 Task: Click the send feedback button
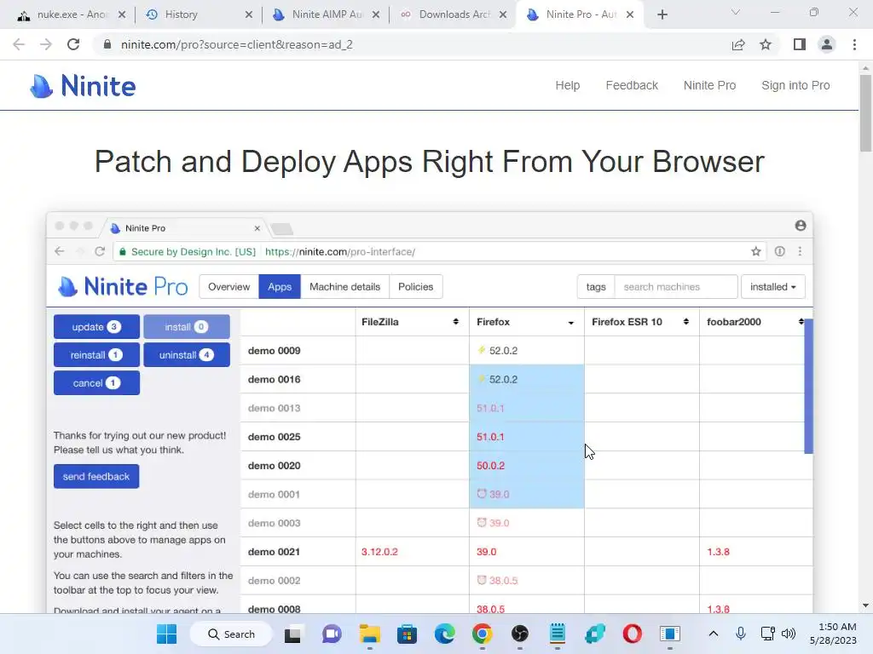tap(96, 477)
